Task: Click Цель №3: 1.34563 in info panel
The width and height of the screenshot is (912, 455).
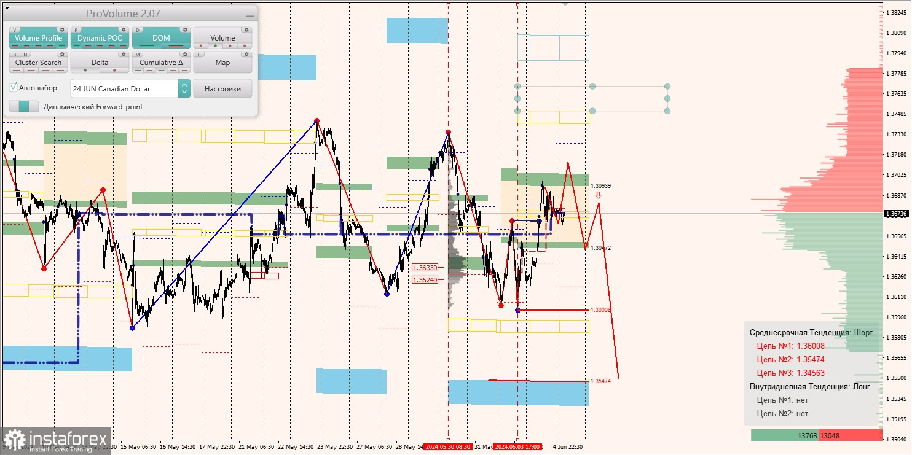Action: [x=791, y=372]
